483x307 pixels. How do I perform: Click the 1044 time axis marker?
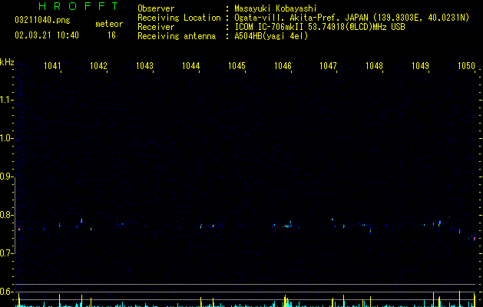[x=190, y=66]
